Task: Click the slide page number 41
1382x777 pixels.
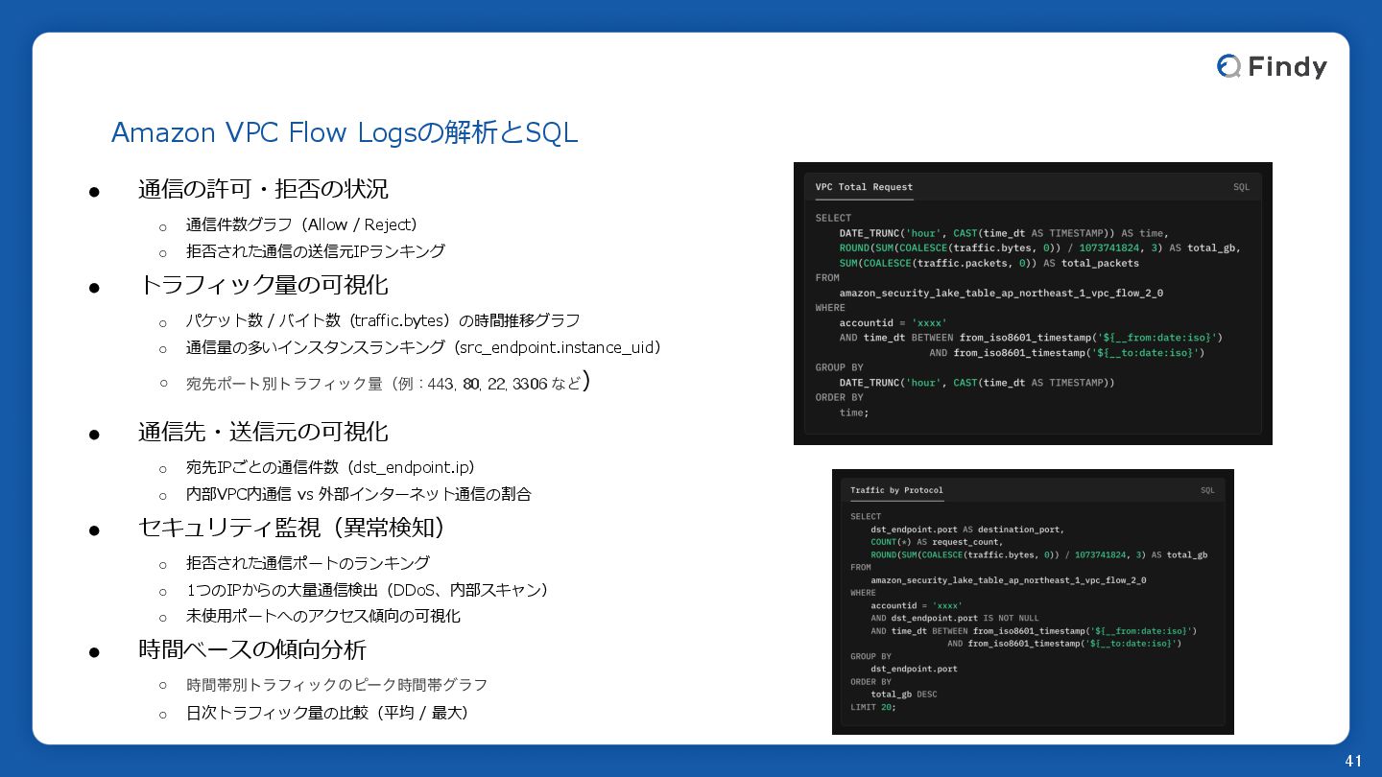Action: (x=1354, y=761)
